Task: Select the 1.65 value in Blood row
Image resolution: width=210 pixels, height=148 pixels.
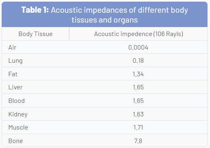Action: (x=138, y=101)
